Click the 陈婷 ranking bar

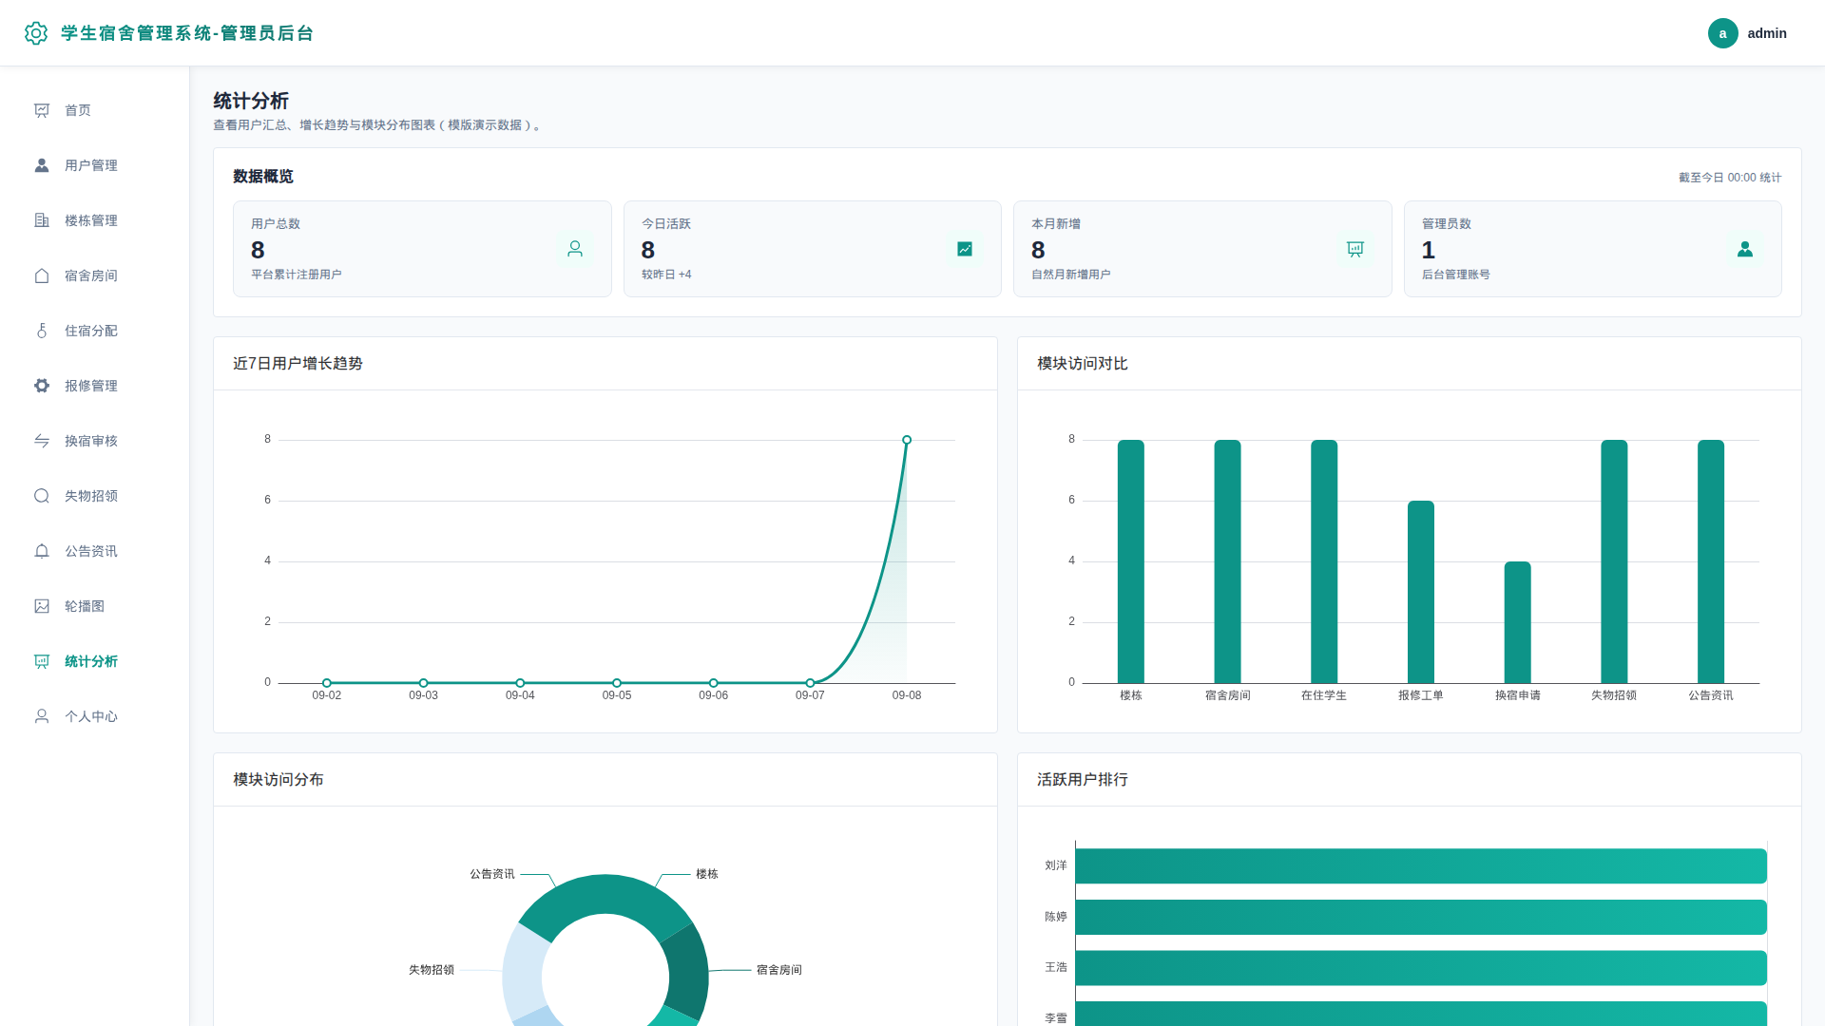click(1421, 917)
